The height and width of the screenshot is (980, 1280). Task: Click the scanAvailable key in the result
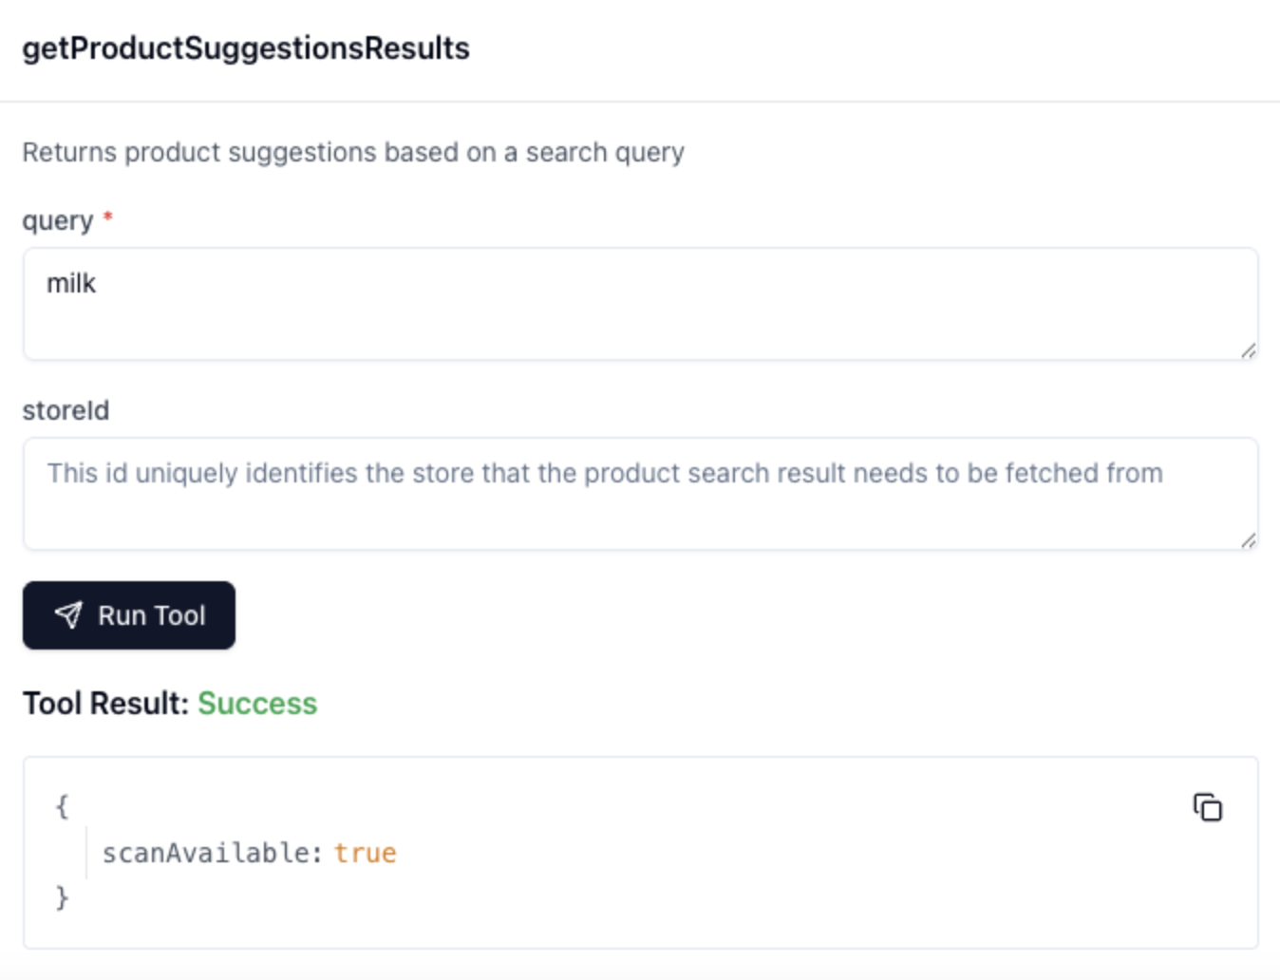click(206, 853)
